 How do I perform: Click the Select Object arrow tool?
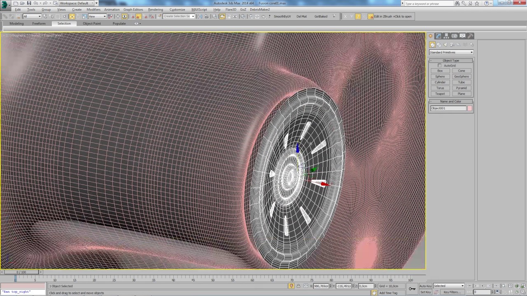click(x=45, y=16)
